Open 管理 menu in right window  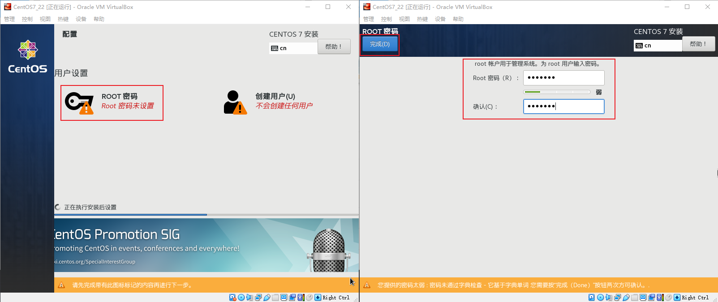(369, 19)
